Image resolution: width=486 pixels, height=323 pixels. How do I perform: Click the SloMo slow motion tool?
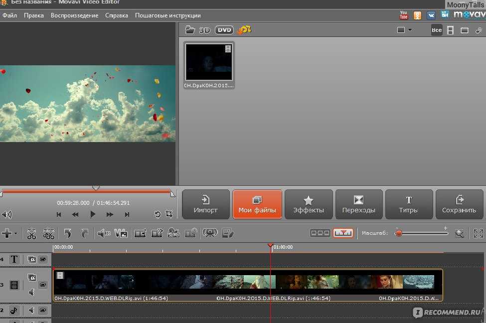173,233
